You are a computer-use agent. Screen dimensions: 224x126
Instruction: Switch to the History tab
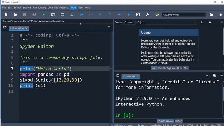pos(179,121)
